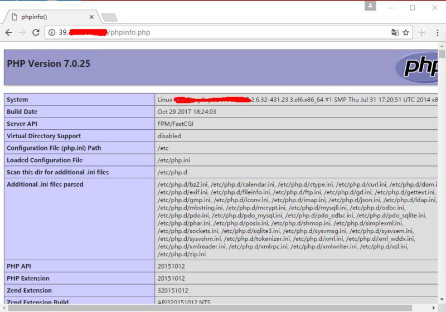Click the extension icon beside the star
The height and width of the screenshot is (312, 446).
422,32
